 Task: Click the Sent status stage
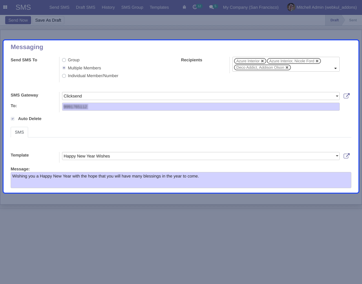click(x=353, y=20)
